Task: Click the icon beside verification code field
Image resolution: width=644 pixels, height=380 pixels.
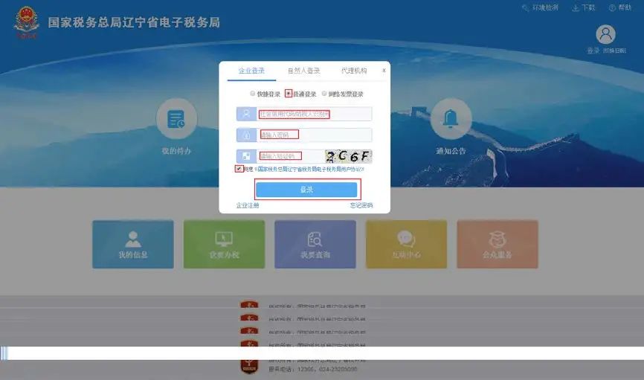Action: [246, 156]
